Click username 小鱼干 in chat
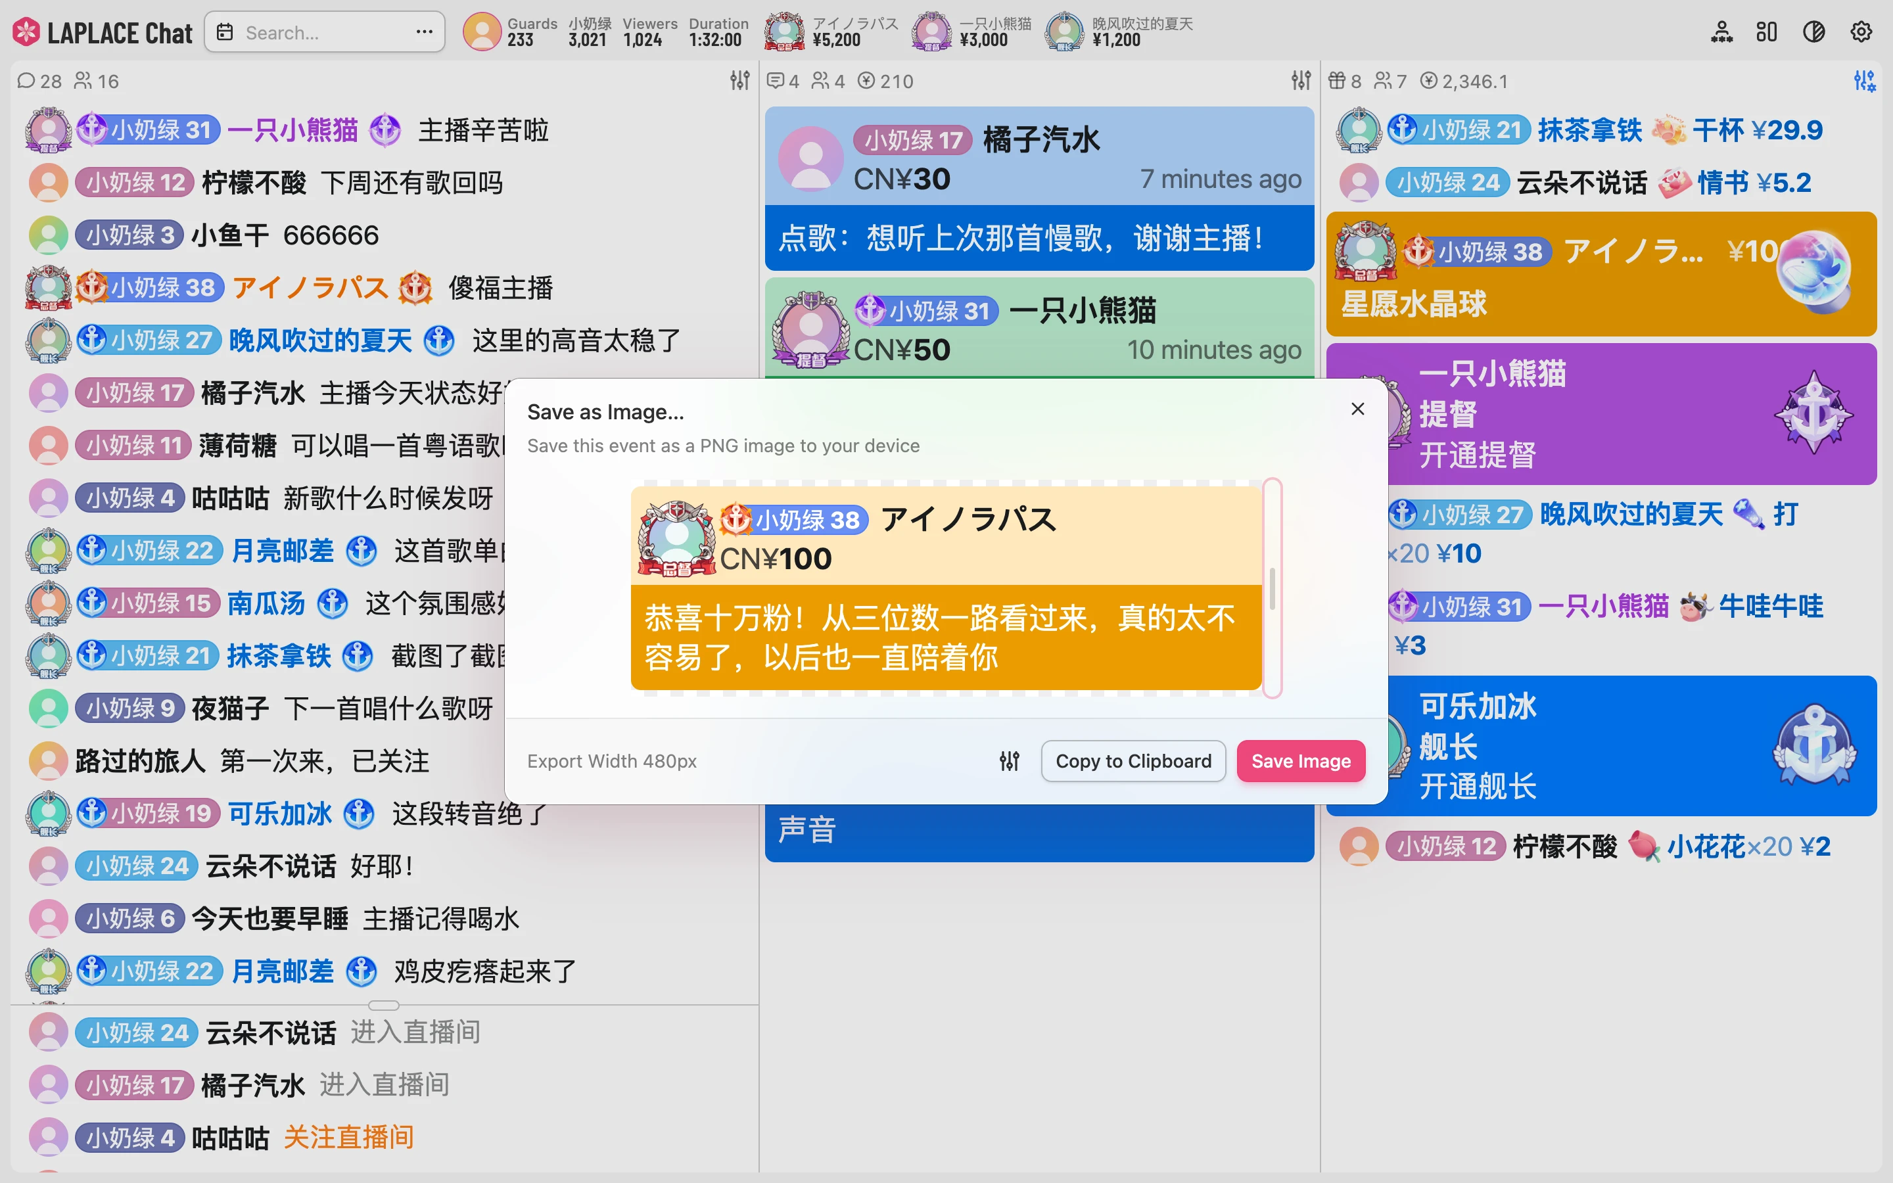Screen dimensions: 1893x1183 coord(230,235)
